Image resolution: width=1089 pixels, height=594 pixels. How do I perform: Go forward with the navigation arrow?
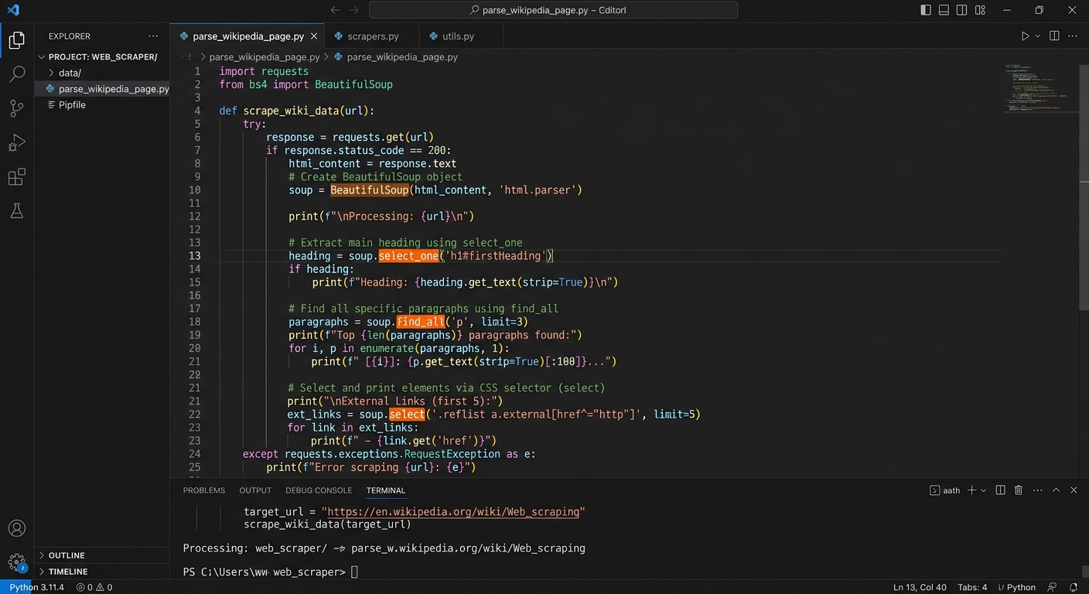[x=353, y=10]
